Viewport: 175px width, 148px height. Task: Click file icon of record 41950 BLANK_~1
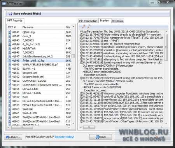(x=10, y=69)
